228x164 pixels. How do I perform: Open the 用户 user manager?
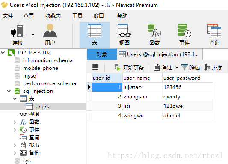pos(50,35)
